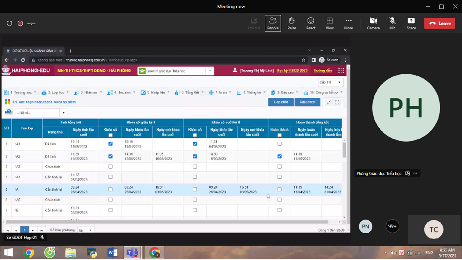Raise your hand in the meeting
The image size is (462, 260).
pos(292,23)
